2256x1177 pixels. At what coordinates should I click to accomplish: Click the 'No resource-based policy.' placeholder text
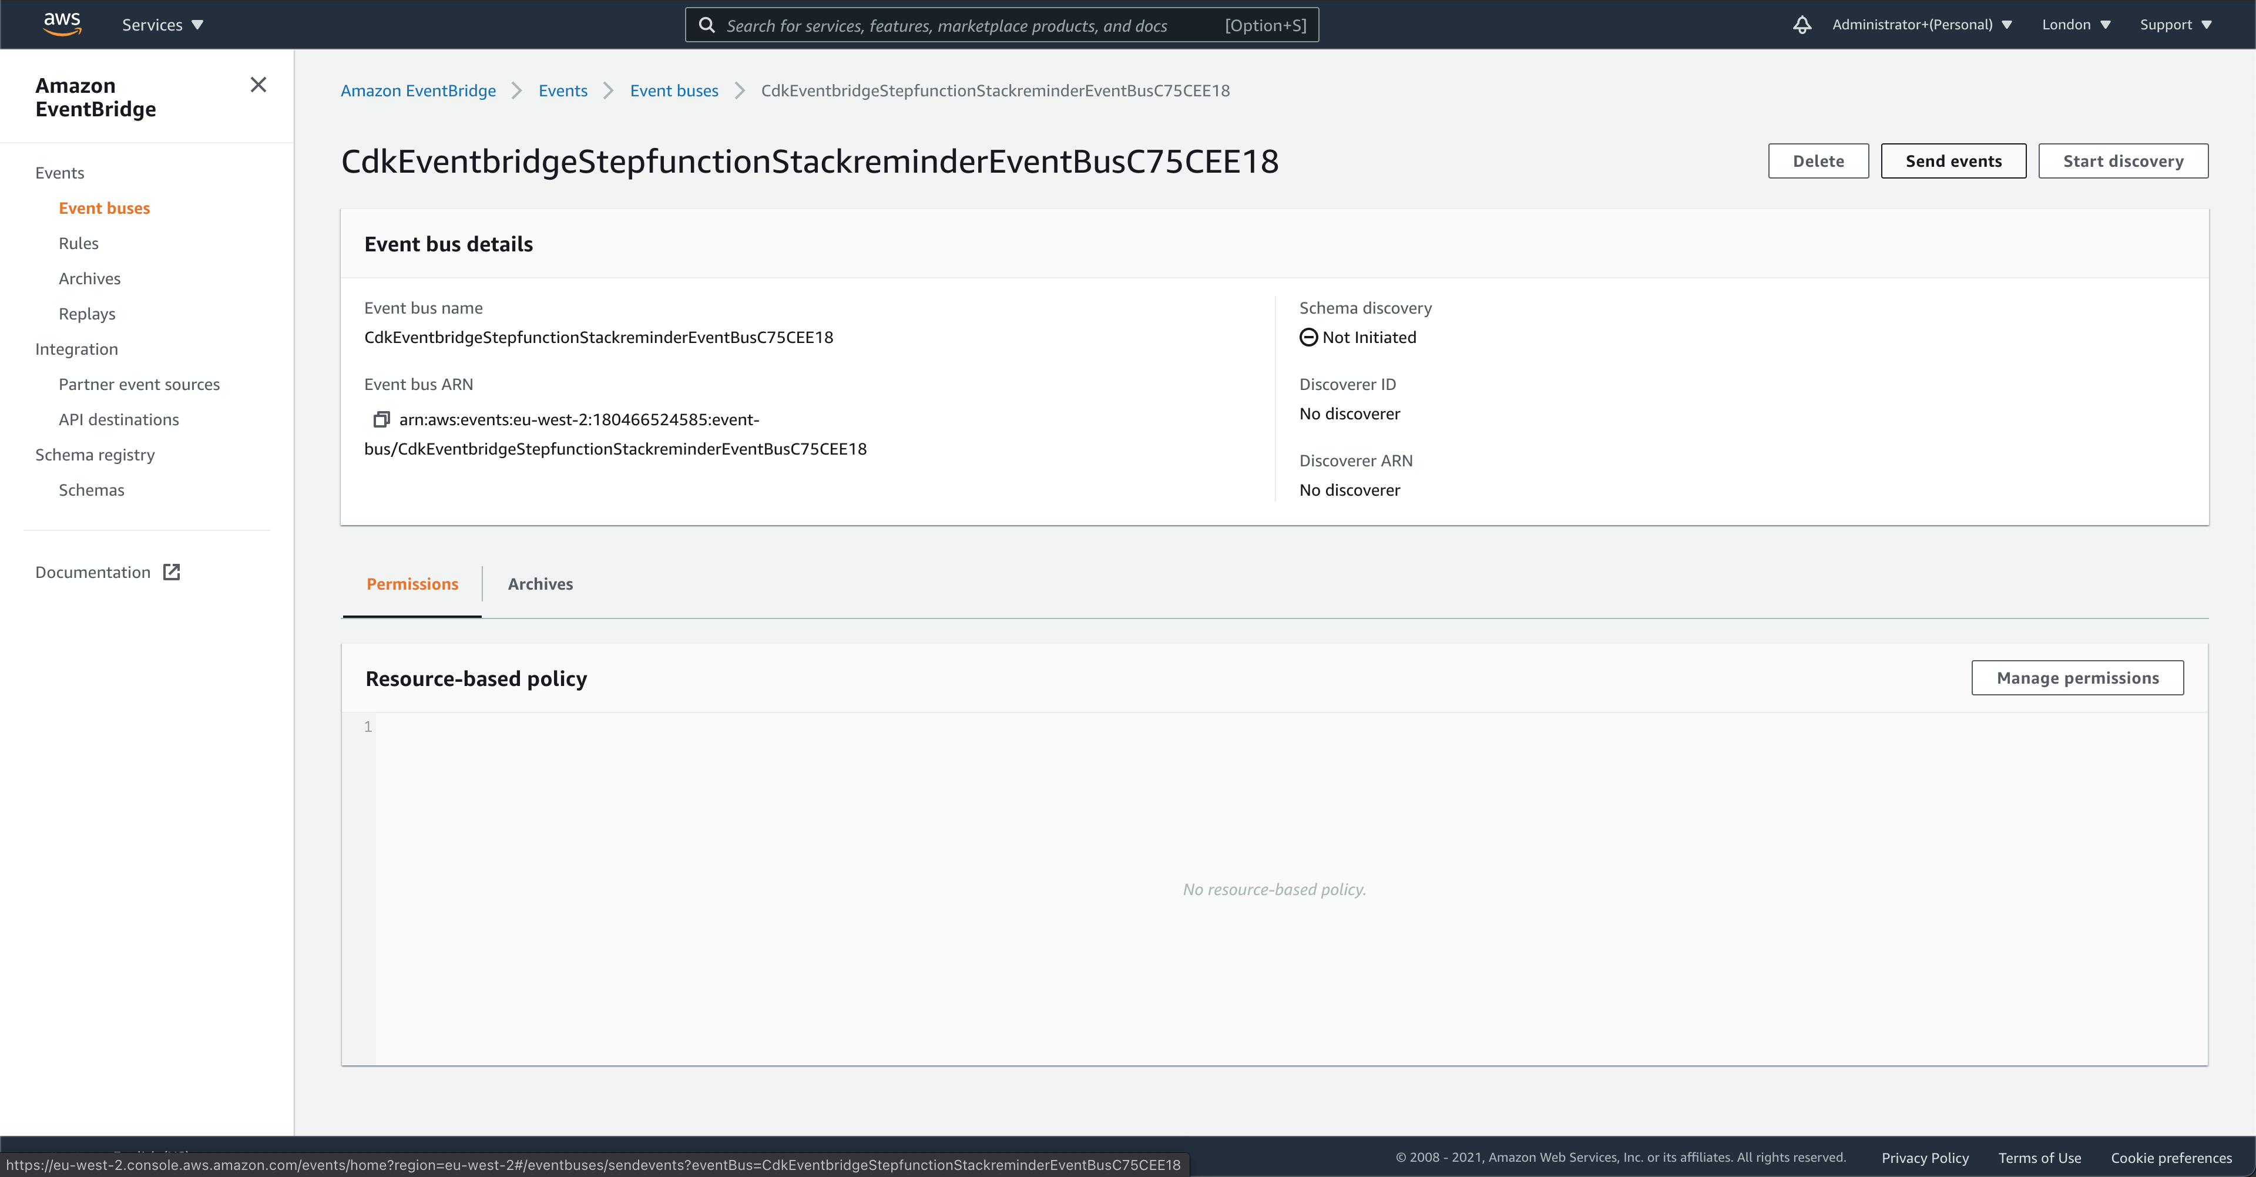tap(1274, 889)
